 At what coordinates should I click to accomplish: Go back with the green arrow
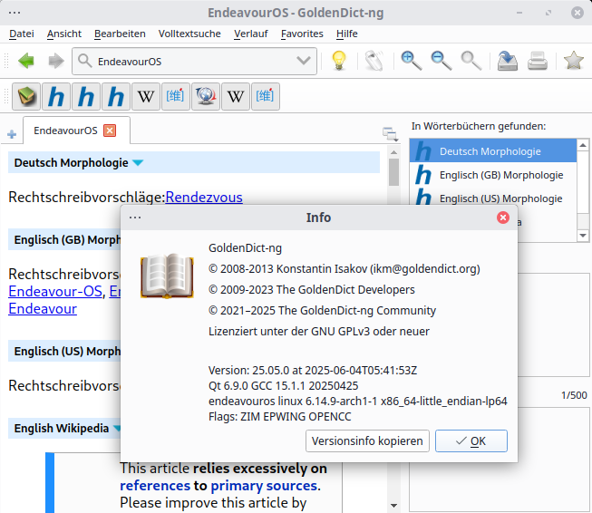(26, 61)
